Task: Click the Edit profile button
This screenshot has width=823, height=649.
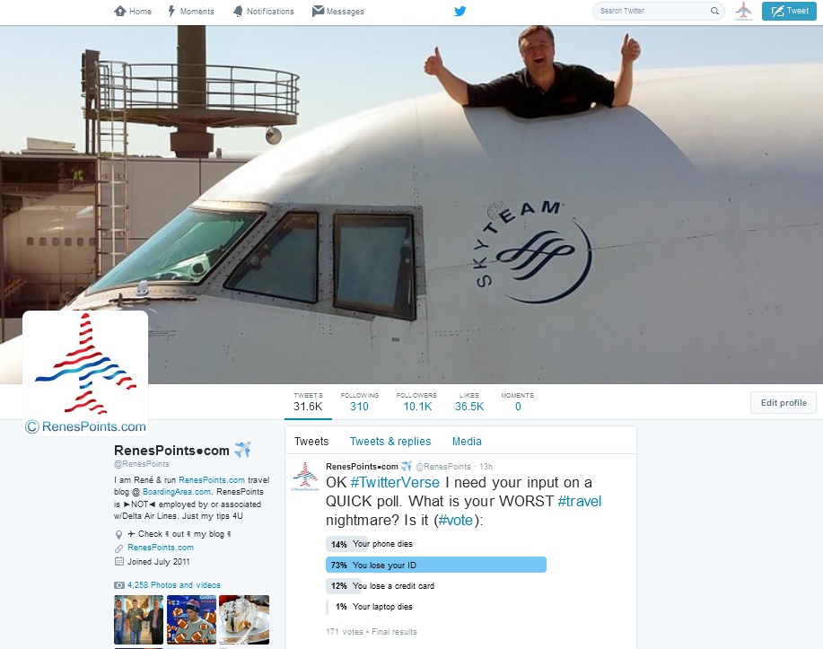Action: (784, 403)
